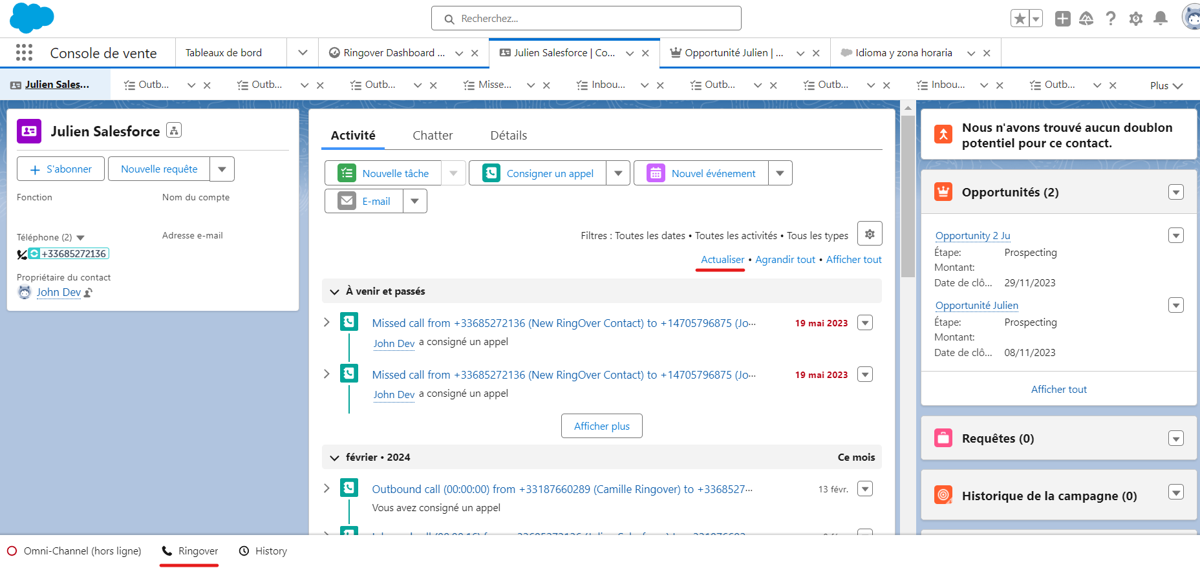Open the Favorites star icon
Viewport: 1200px width, 568px height.
pyautogui.click(x=1020, y=19)
